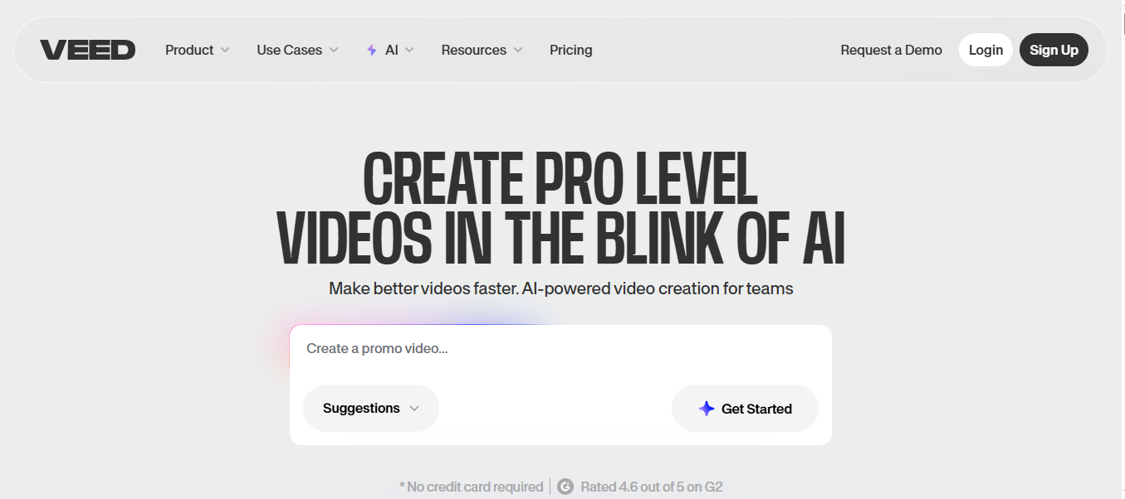
Task: Click 'Rated 4.6 out of 5 on G2' text
Action: [x=652, y=487]
